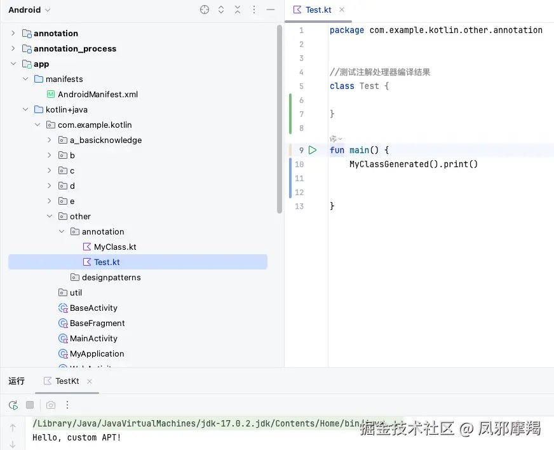This screenshot has width=554, height=450.
Task: Click the package declaration line
Action: click(436, 30)
